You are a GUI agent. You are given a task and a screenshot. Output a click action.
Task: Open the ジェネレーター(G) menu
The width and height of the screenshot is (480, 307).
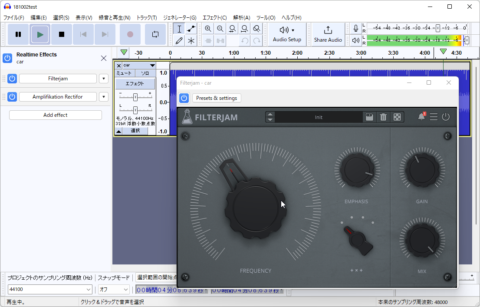(179, 18)
